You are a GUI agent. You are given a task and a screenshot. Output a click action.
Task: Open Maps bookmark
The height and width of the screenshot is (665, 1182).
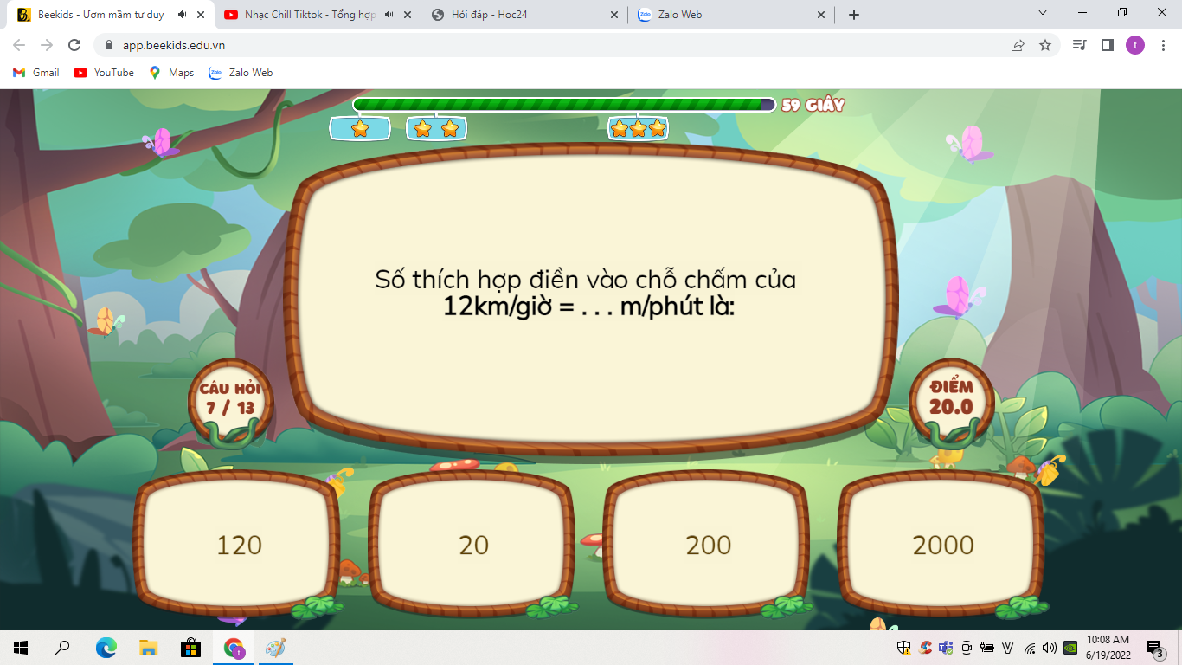click(171, 73)
